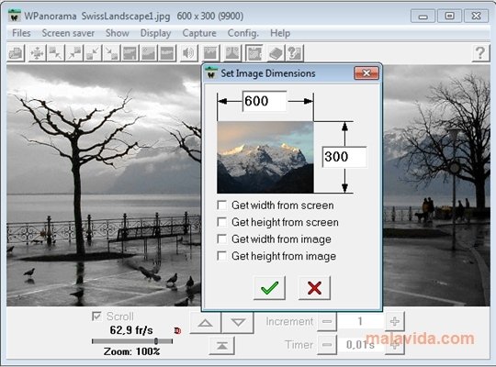Open the Config. menu
Screen dimensions: 496x367
pos(242,33)
